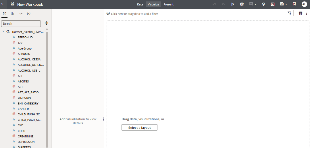Open the AH user profile avatar
Viewport: 310px width, 148px height.
[304, 4]
